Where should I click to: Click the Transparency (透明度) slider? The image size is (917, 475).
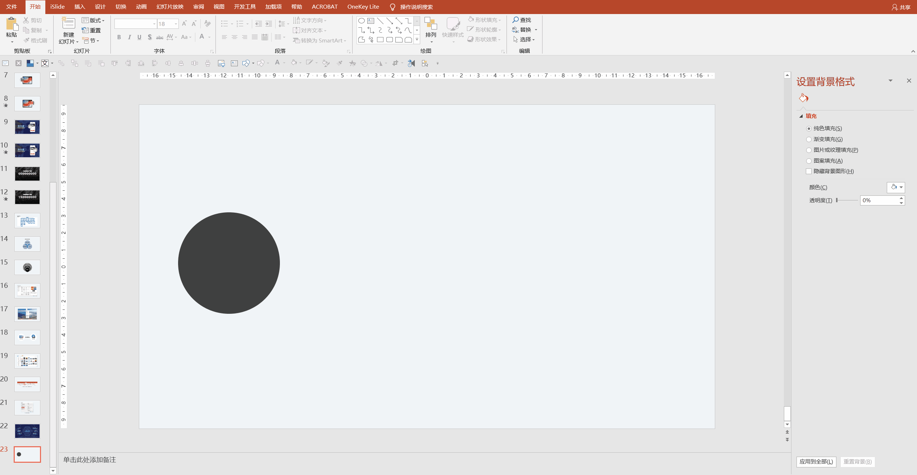tap(847, 200)
